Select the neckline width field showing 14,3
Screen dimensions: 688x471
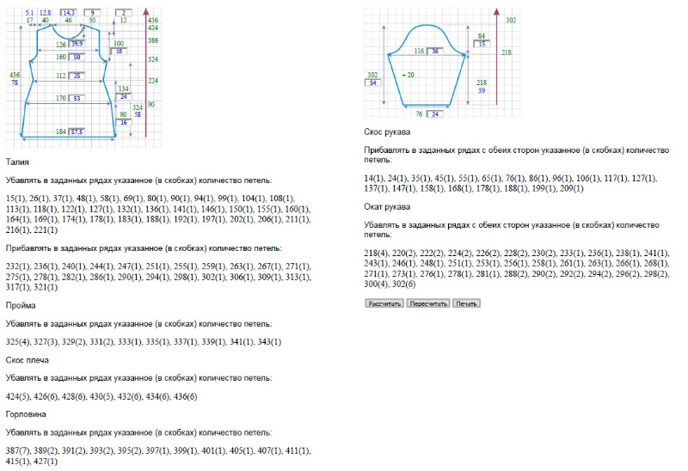(69, 13)
